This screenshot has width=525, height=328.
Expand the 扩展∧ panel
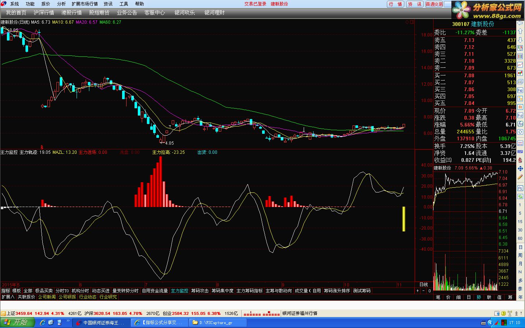tap(8, 297)
